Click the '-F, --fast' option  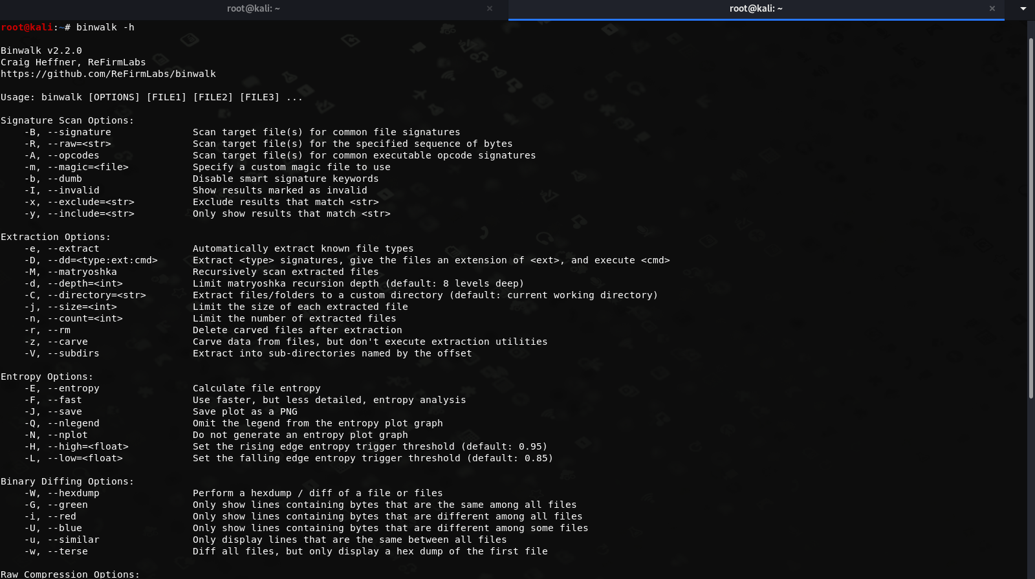(x=53, y=400)
